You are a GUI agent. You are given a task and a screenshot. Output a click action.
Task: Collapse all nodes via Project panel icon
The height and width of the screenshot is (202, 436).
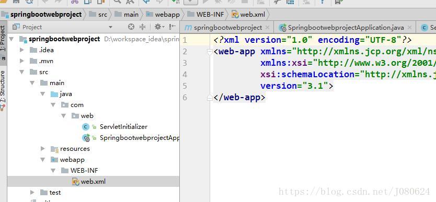click(142, 27)
